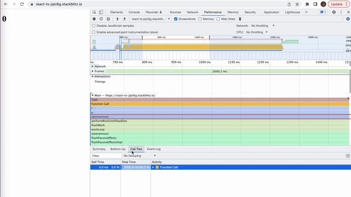Select the Task bar in flame chart
Screen dimensions: 351x197
click(x=220, y=100)
